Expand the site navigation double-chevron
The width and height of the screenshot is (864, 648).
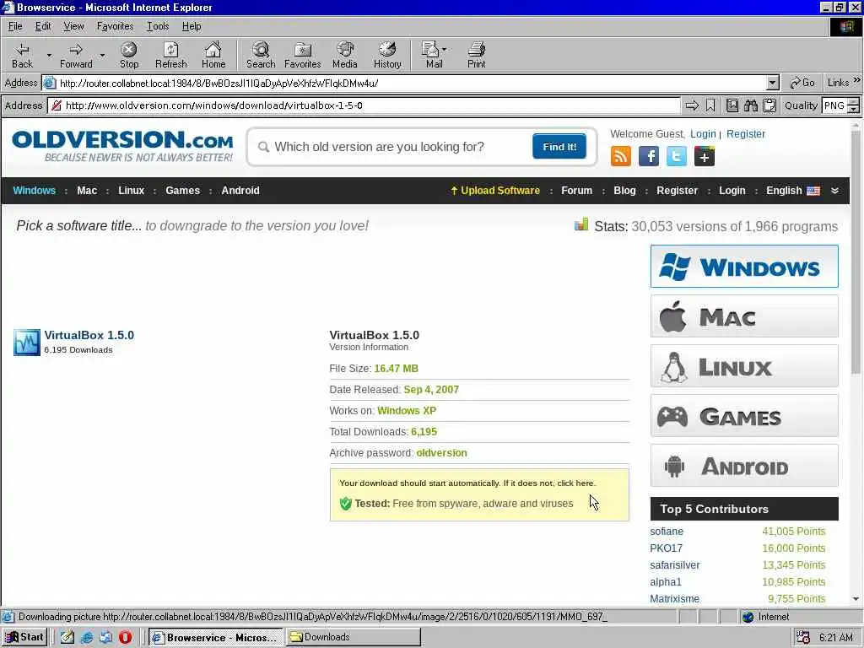[x=834, y=191]
